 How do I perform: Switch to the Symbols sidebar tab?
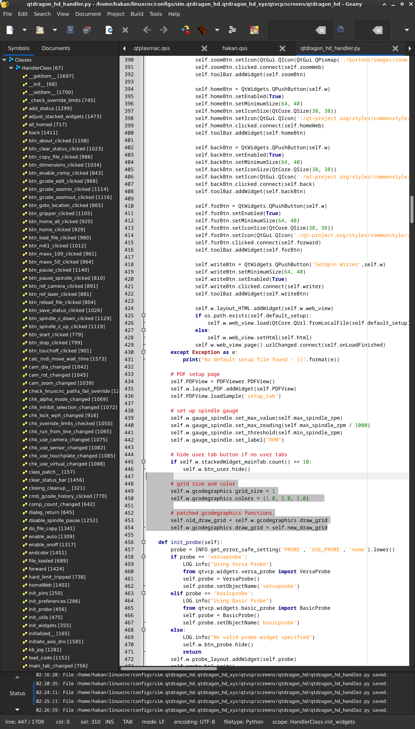tap(19, 48)
